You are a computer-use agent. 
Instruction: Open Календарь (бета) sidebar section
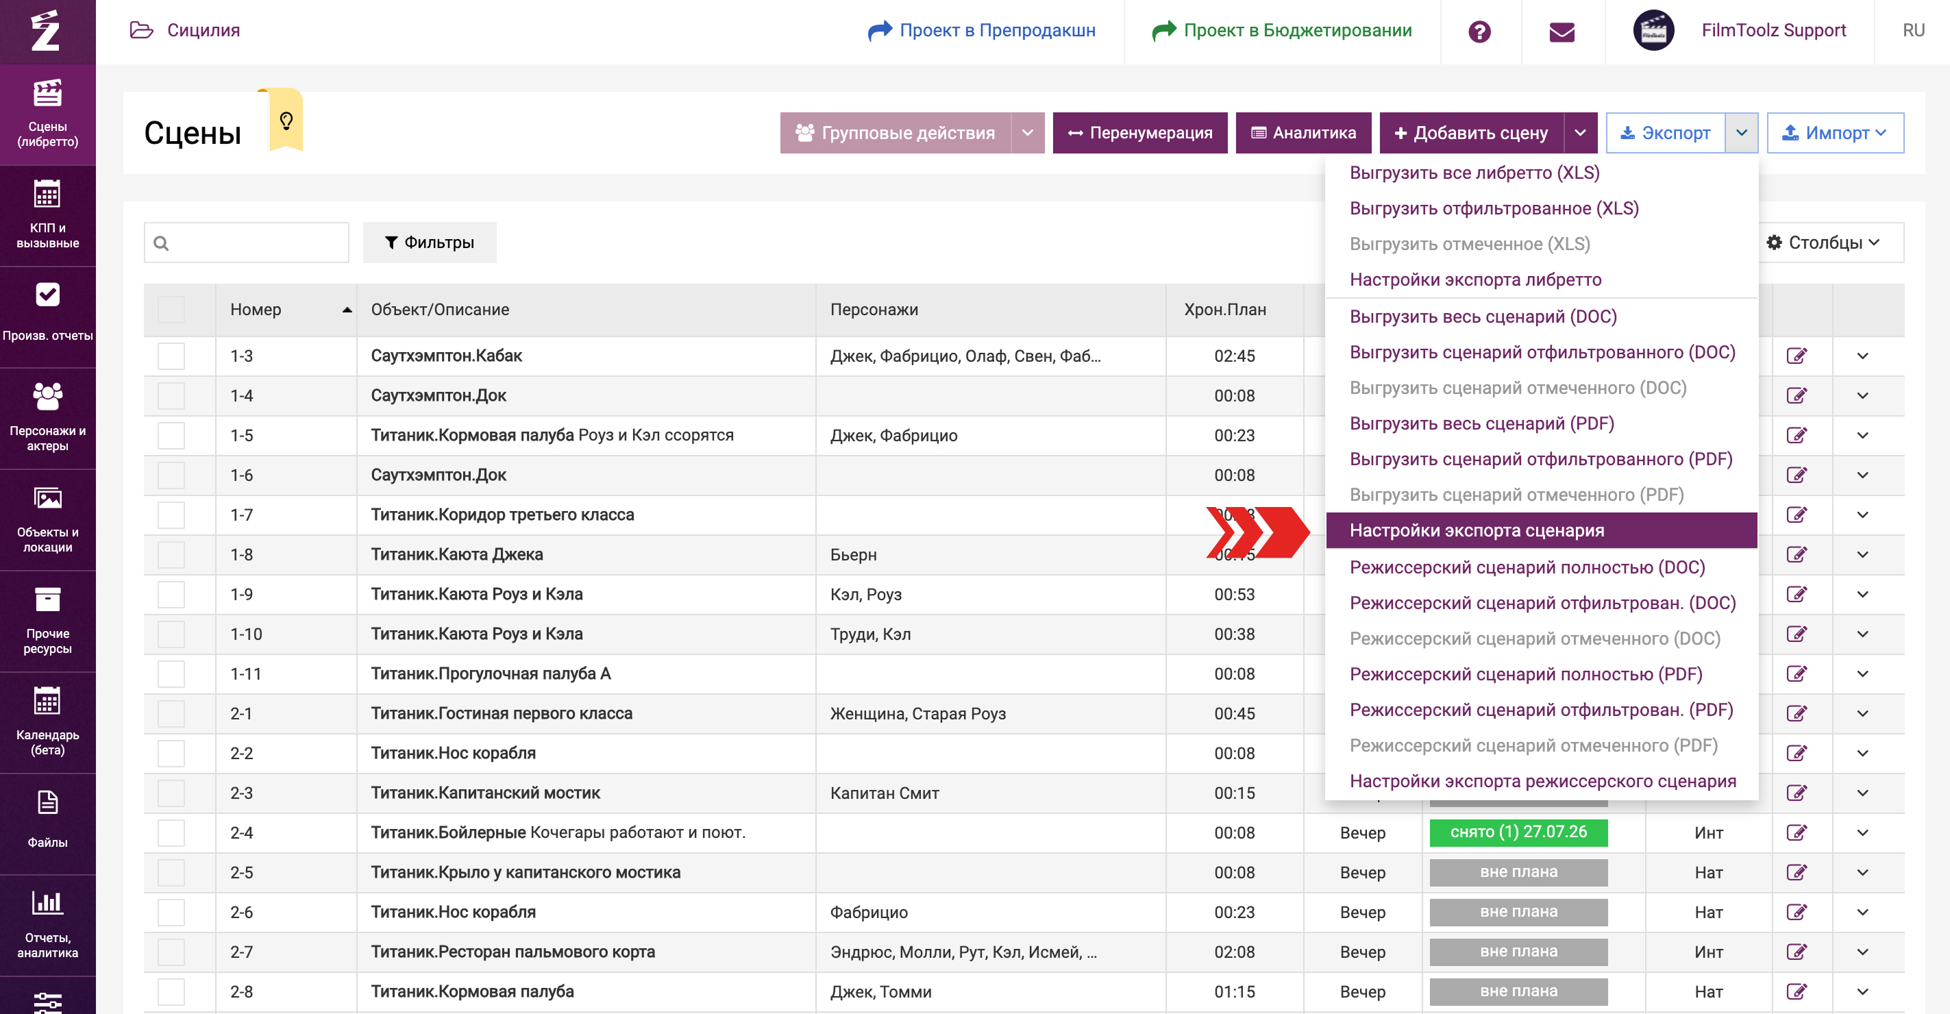click(x=48, y=723)
